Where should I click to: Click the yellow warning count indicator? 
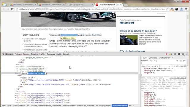171,54
